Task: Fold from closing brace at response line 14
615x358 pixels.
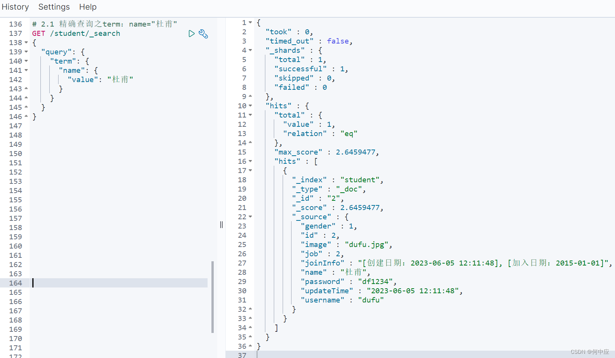Action: (x=250, y=143)
